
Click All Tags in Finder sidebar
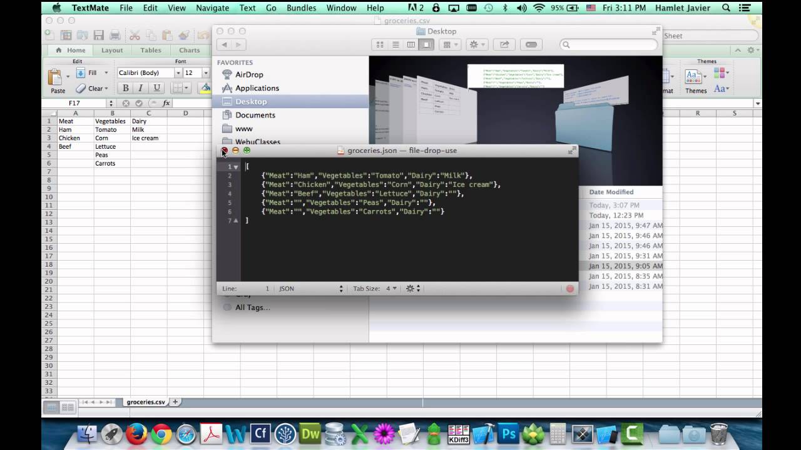(x=252, y=307)
